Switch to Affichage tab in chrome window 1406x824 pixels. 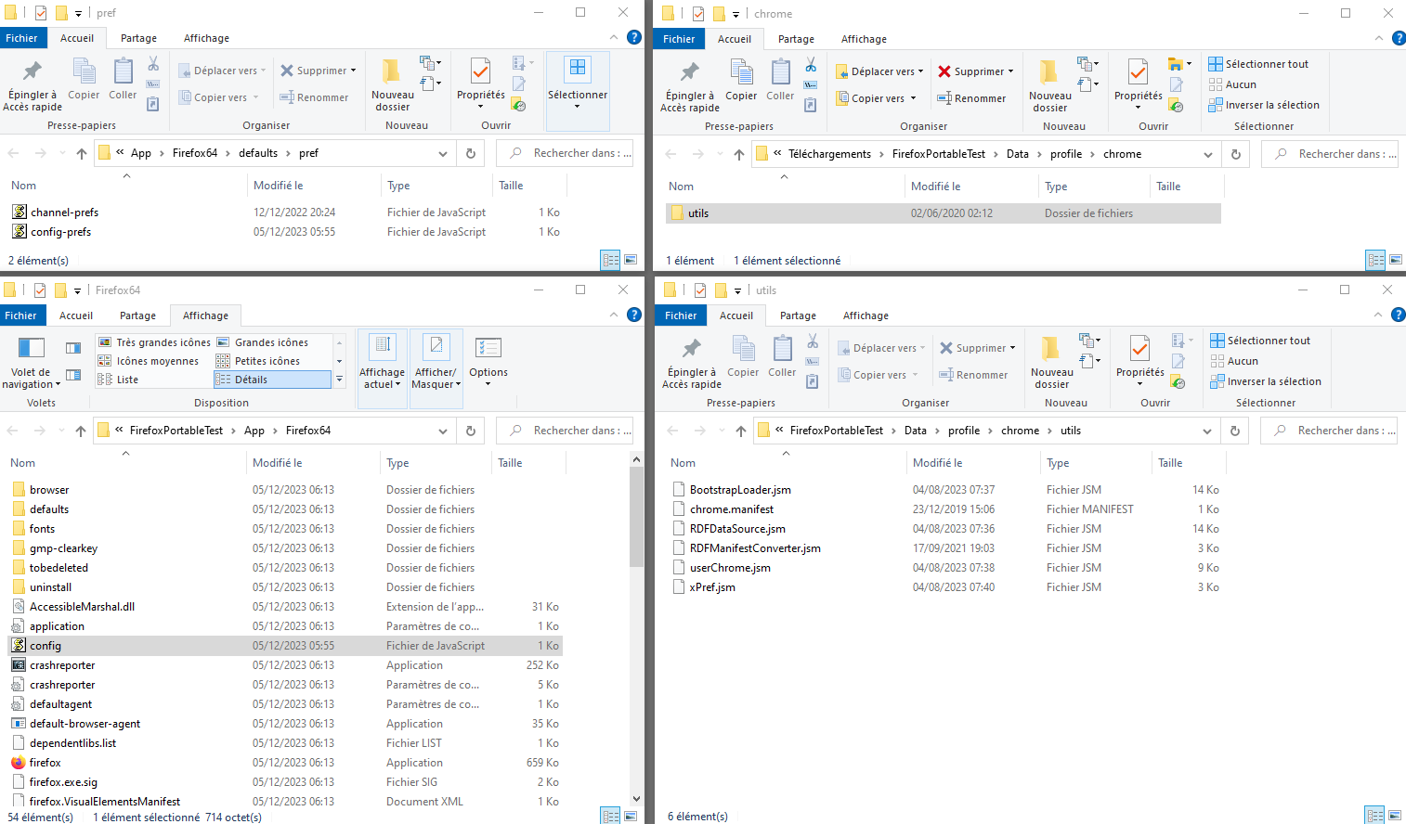[864, 39]
